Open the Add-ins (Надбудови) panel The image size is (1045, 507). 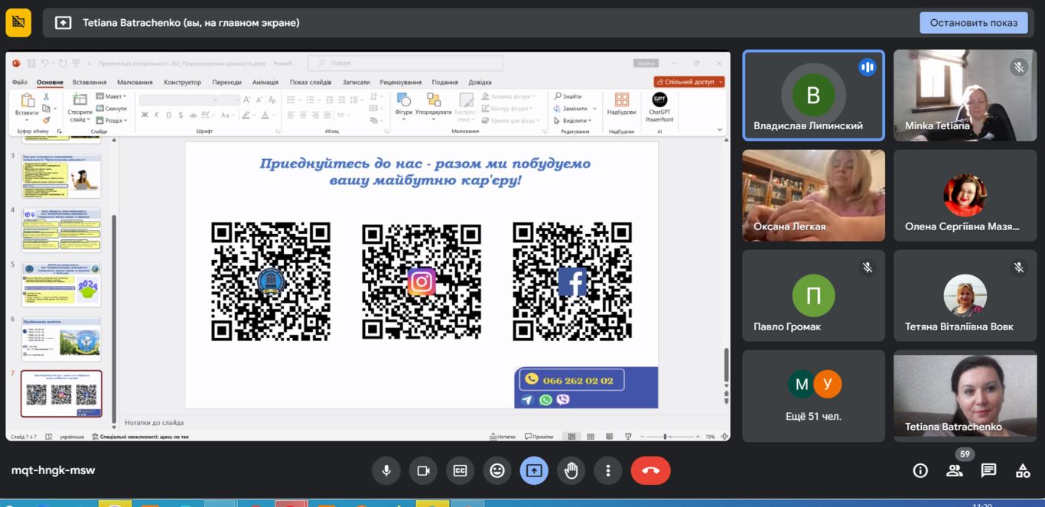(x=621, y=106)
